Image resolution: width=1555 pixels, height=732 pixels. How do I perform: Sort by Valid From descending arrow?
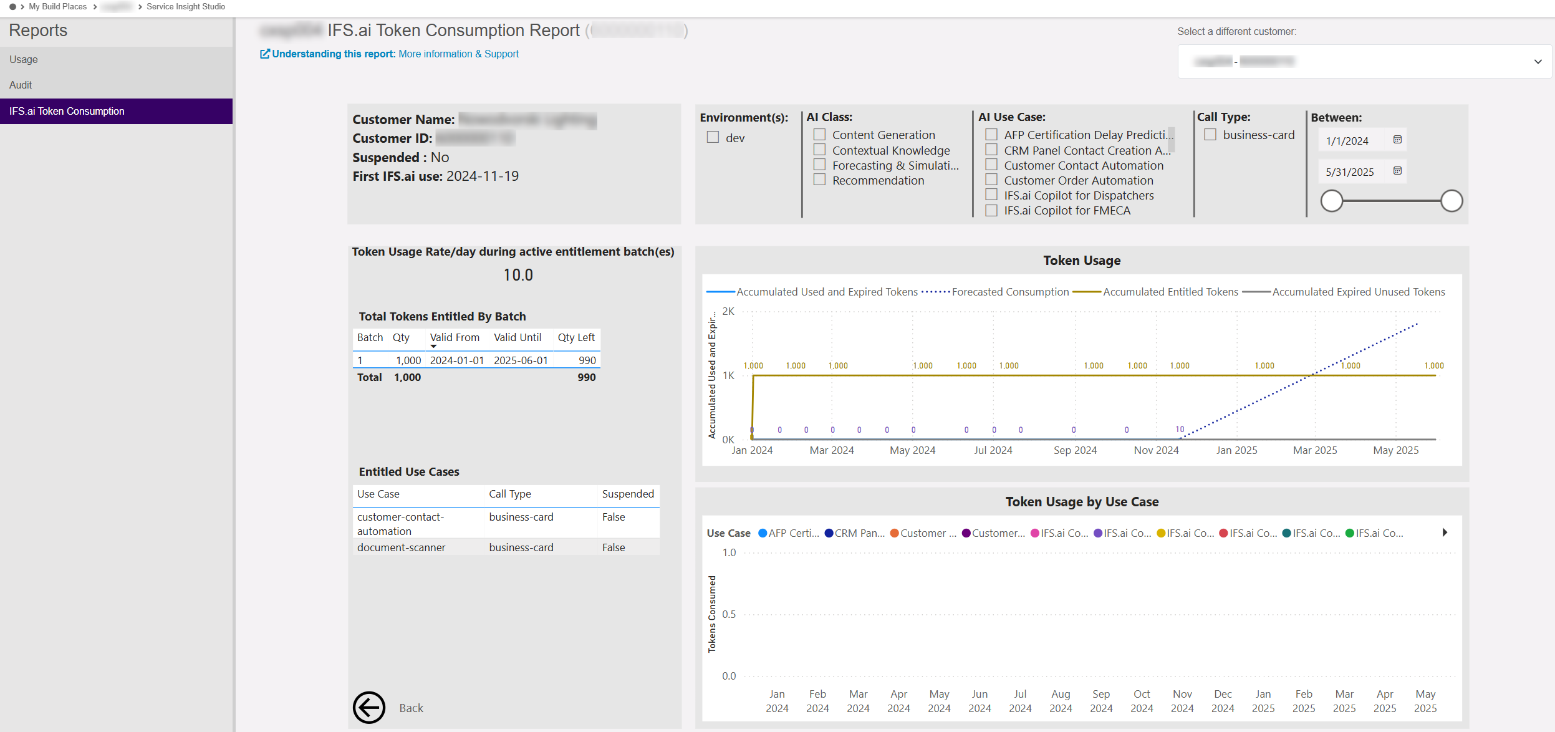(x=433, y=347)
